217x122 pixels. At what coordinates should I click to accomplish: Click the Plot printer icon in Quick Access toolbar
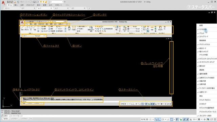pos(34,2)
